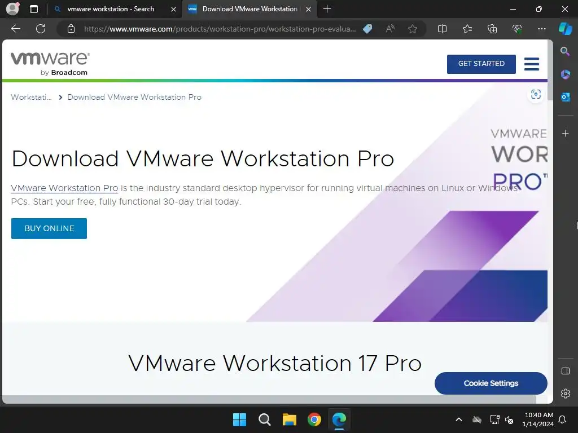Open a new tab with the plus button
This screenshot has height=433, width=578.
point(327,9)
